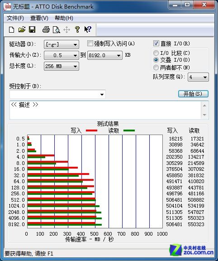The height and width of the screenshot is (261, 218).
Task: Click read value 410820 for 64.0 KB
Action: 196,181
